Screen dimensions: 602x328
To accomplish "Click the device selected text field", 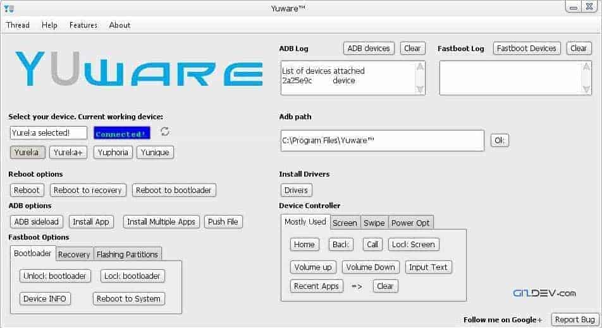I will (x=48, y=133).
